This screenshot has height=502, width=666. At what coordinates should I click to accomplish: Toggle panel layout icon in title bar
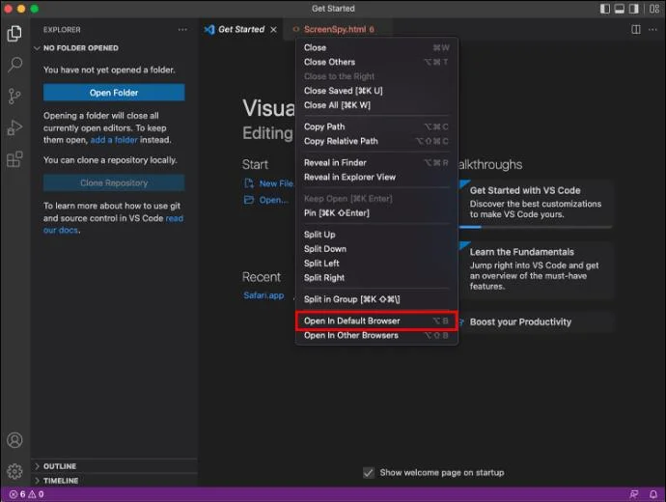(620, 9)
